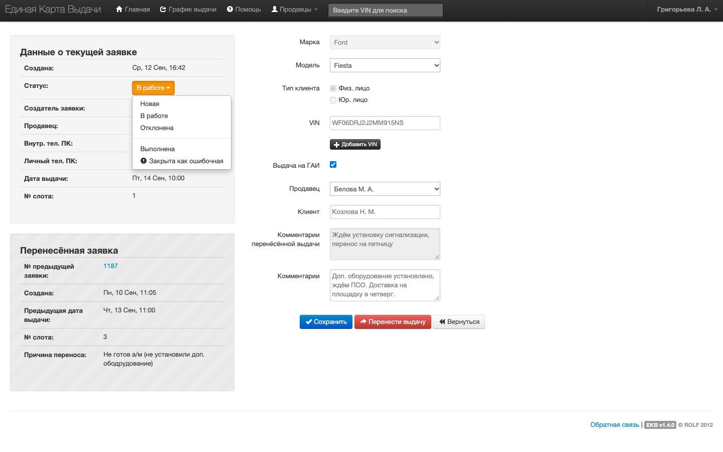Select the Юр. лицо radio button

point(333,100)
